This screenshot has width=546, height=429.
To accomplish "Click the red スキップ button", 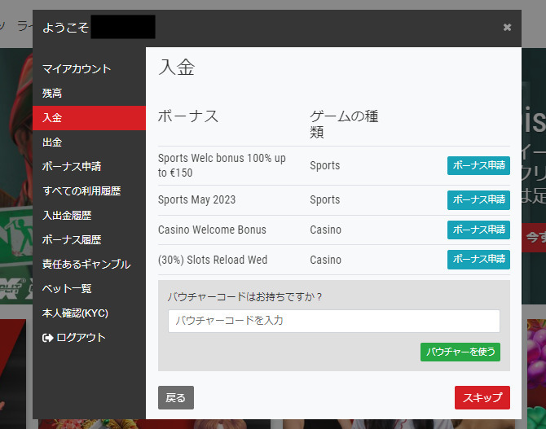I will [482, 398].
